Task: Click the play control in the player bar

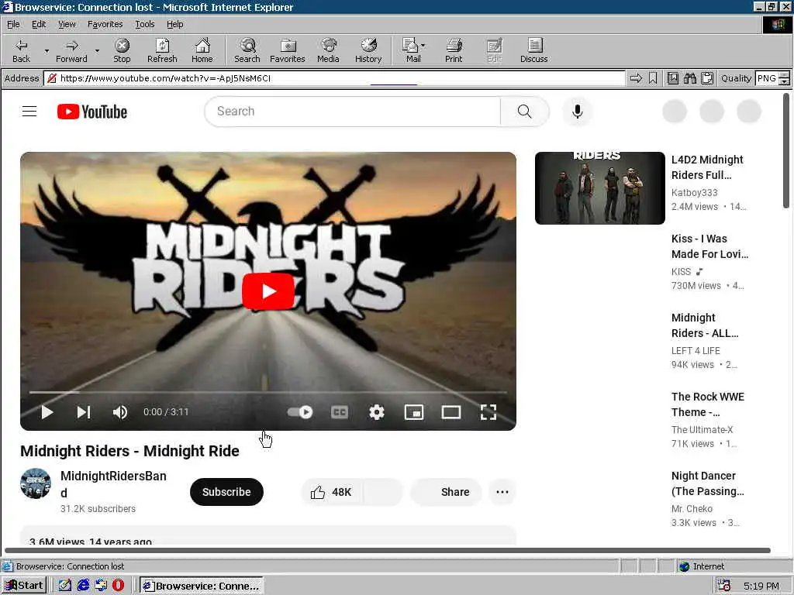Action: point(47,412)
